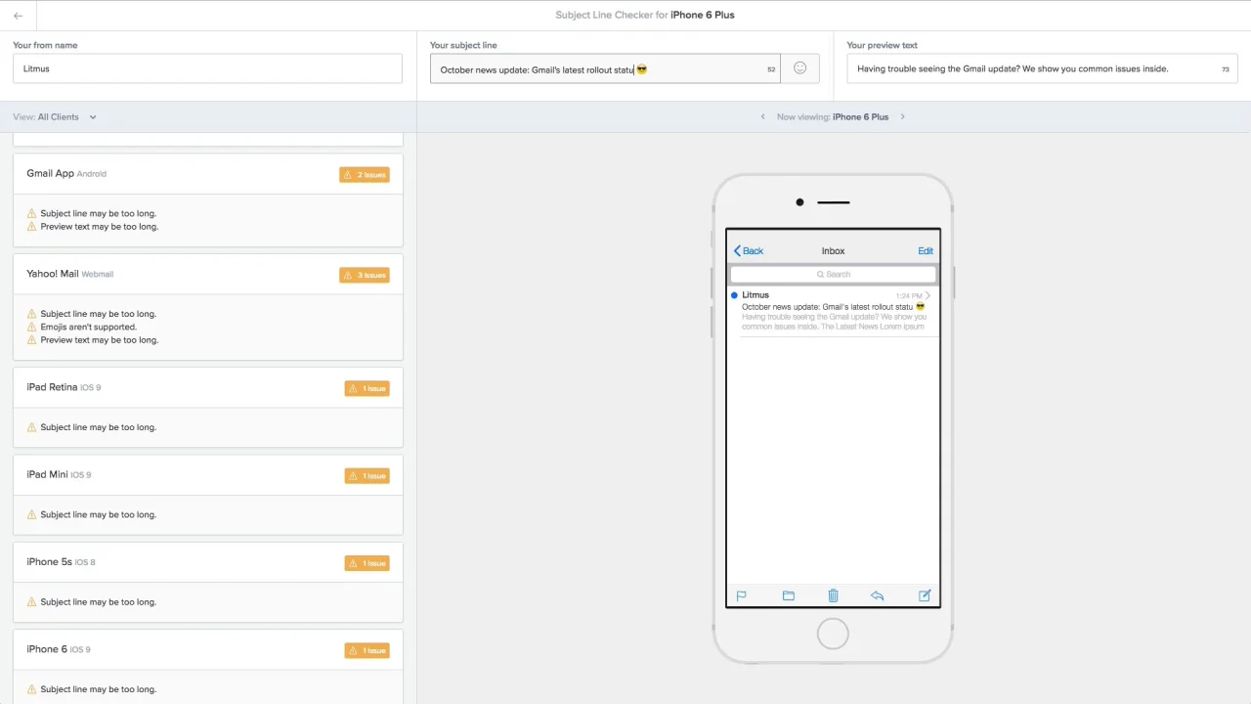Open the emoji picker smiley icon
The width and height of the screenshot is (1251, 704).
(799, 68)
